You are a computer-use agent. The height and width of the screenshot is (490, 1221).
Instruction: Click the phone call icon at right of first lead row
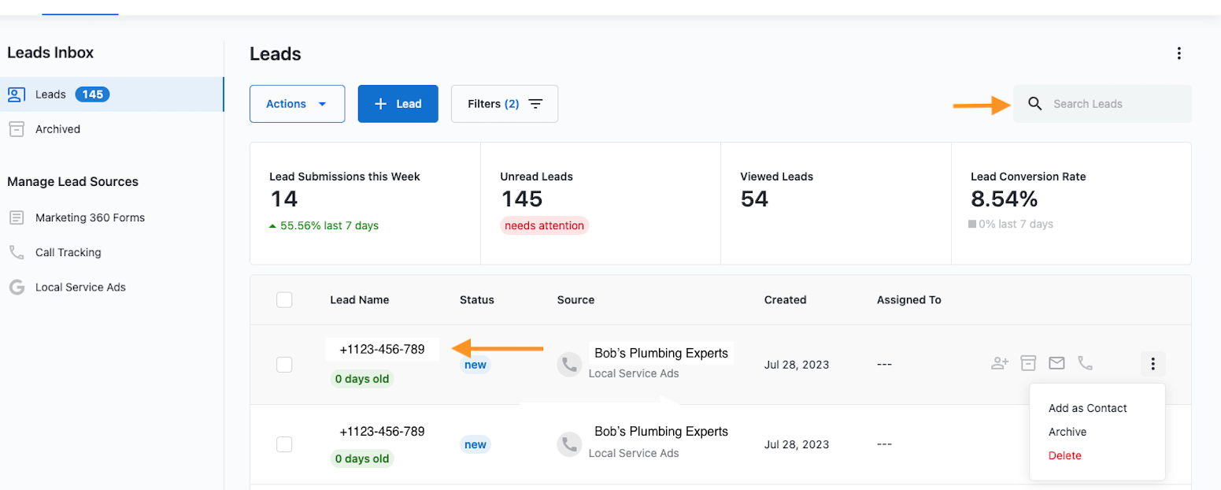pyautogui.click(x=1085, y=363)
